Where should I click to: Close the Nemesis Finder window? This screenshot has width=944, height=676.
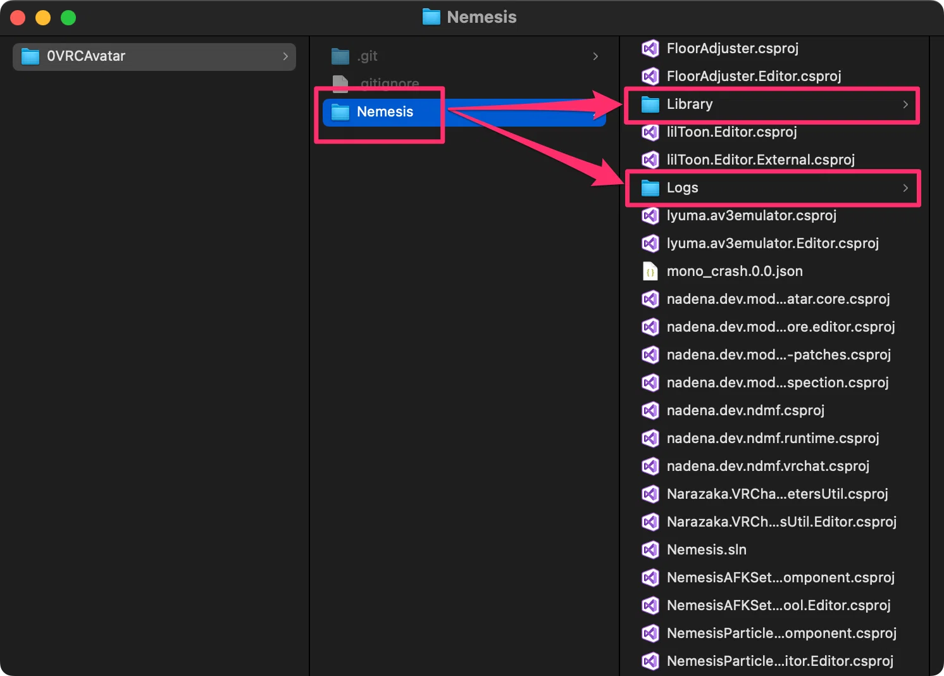coord(18,18)
